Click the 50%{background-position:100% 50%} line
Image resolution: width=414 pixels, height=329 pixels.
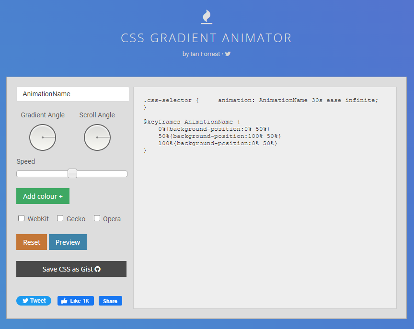pos(219,136)
